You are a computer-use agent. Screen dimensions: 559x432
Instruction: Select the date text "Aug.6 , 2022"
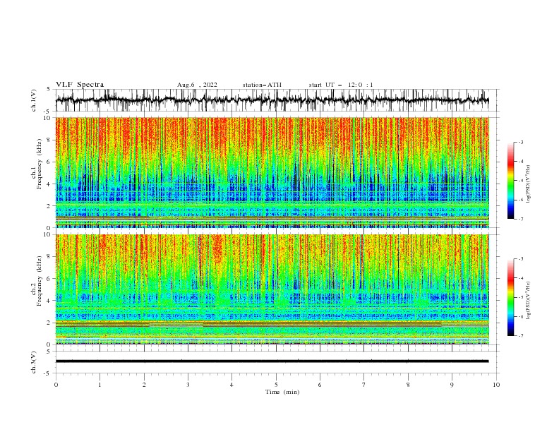(x=197, y=85)
